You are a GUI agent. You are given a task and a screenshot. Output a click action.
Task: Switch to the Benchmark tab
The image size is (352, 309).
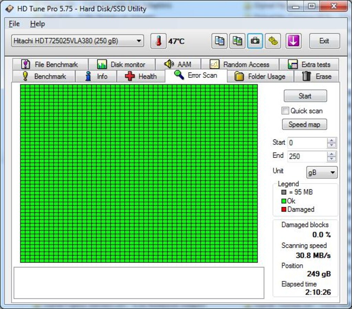tap(44, 76)
